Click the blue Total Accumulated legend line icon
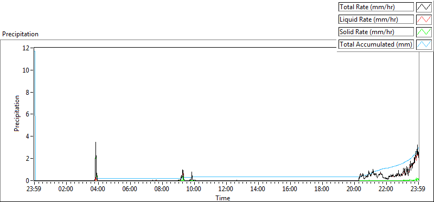The width and height of the screenshot is (434, 202). tap(424, 44)
